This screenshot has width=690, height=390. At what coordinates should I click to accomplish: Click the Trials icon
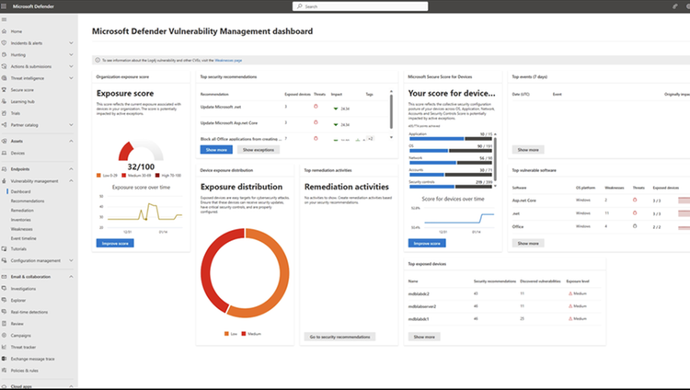click(x=4, y=113)
